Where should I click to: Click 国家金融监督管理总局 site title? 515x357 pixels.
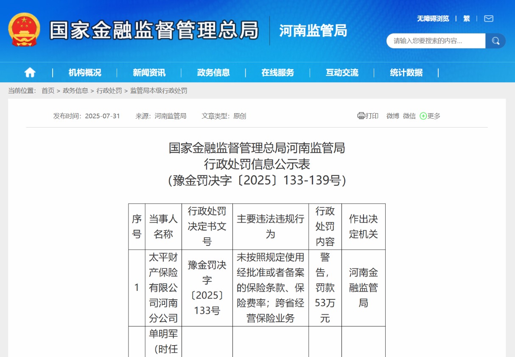click(x=154, y=30)
